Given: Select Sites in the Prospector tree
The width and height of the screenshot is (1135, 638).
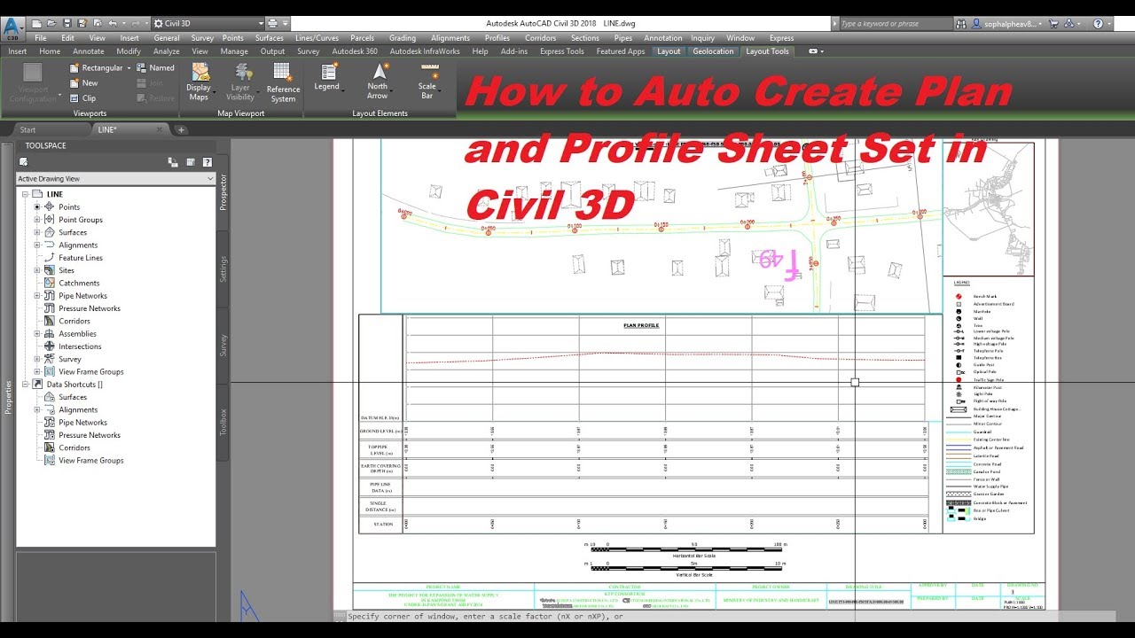Looking at the screenshot, I should 67,270.
